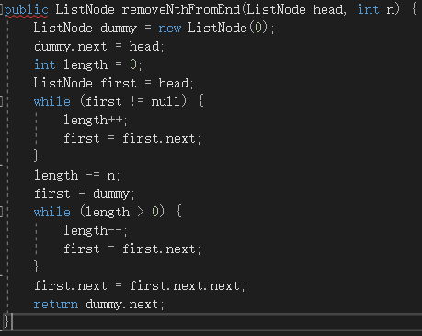The height and width of the screenshot is (336, 422).
Task: Click the 'while (length > 0) {' statement
Action: coord(108,212)
